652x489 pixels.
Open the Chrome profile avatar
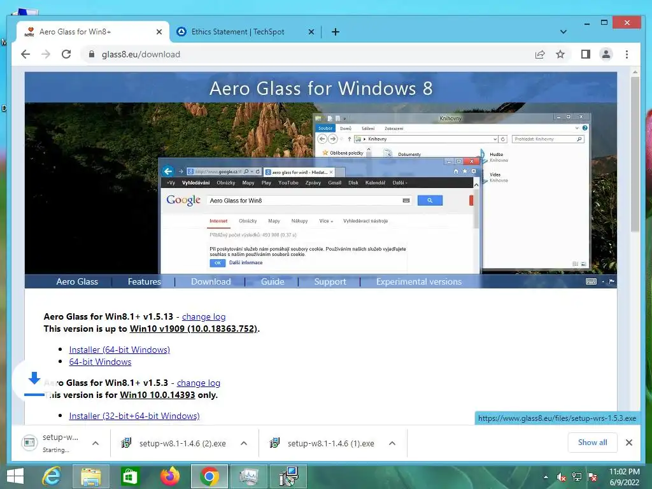point(606,54)
